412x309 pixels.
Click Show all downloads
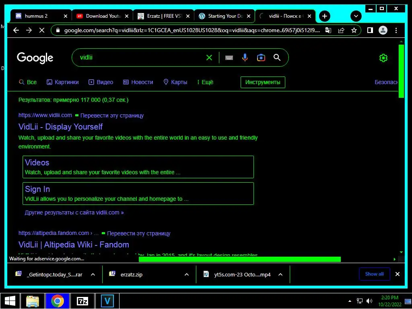point(375,274)
